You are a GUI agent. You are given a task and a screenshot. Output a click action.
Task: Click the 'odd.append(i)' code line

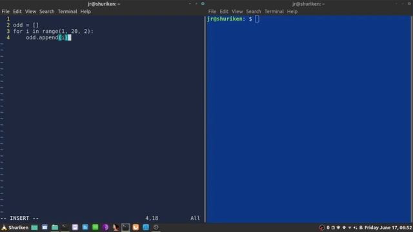(47, 37)
